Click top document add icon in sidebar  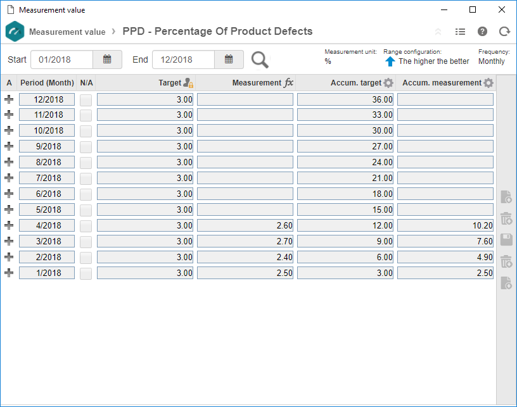coord(506,197)
